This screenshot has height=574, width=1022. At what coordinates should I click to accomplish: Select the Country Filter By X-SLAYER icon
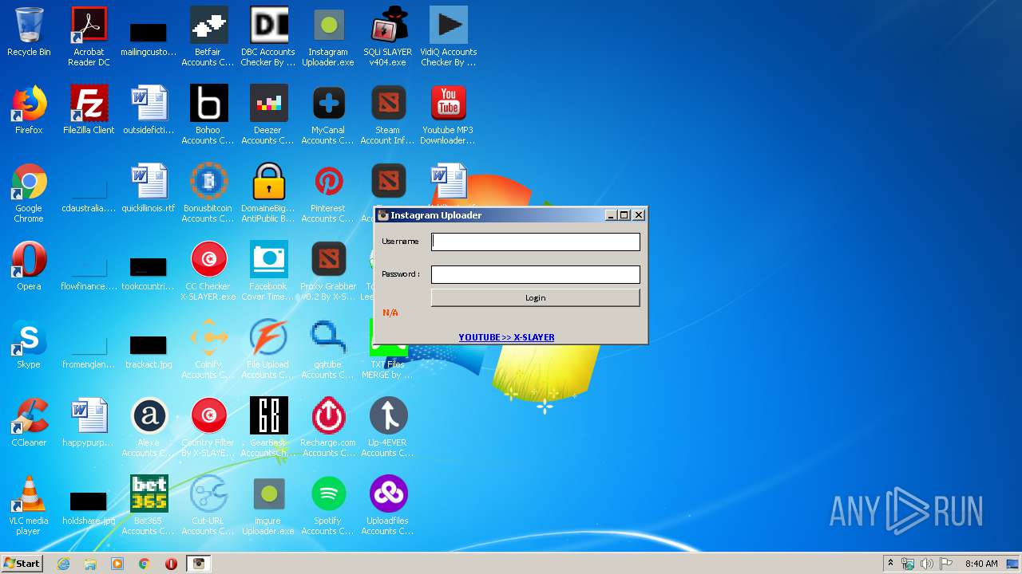(208, 427)
